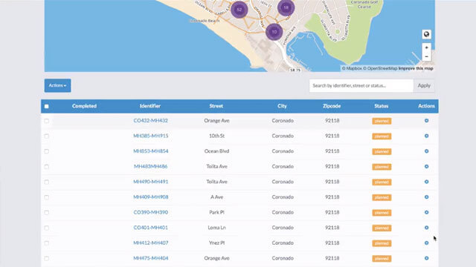Screen dimensions: 476x267
Task: Click the purple map cluster labeled 52
Action: pyautogui.click(x=239, y=10)
